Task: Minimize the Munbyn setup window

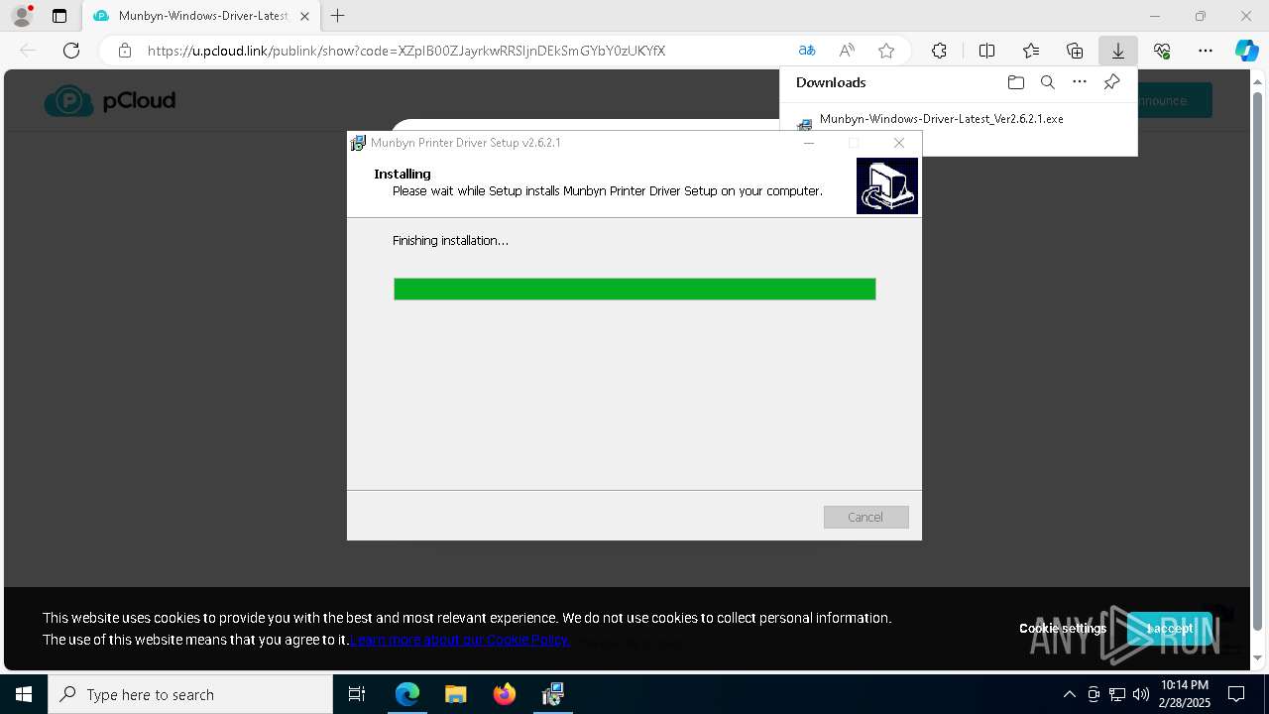Action: (808, 143)
